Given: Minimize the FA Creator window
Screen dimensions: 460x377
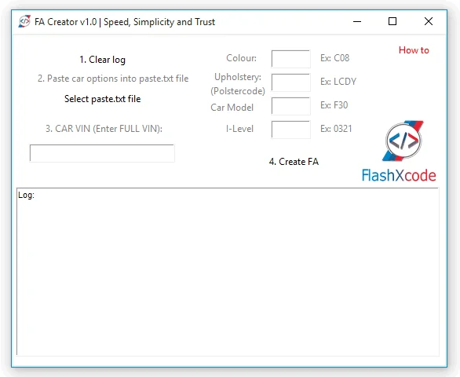Looking at the screenshot, I should [357, 21].
